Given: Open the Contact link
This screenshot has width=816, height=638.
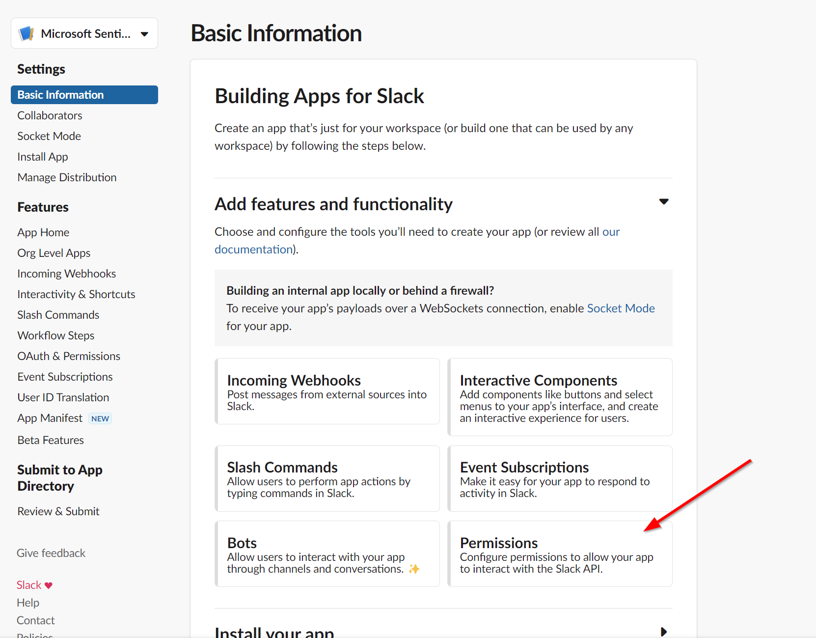Looking at the screenshot, I should 36,620.
